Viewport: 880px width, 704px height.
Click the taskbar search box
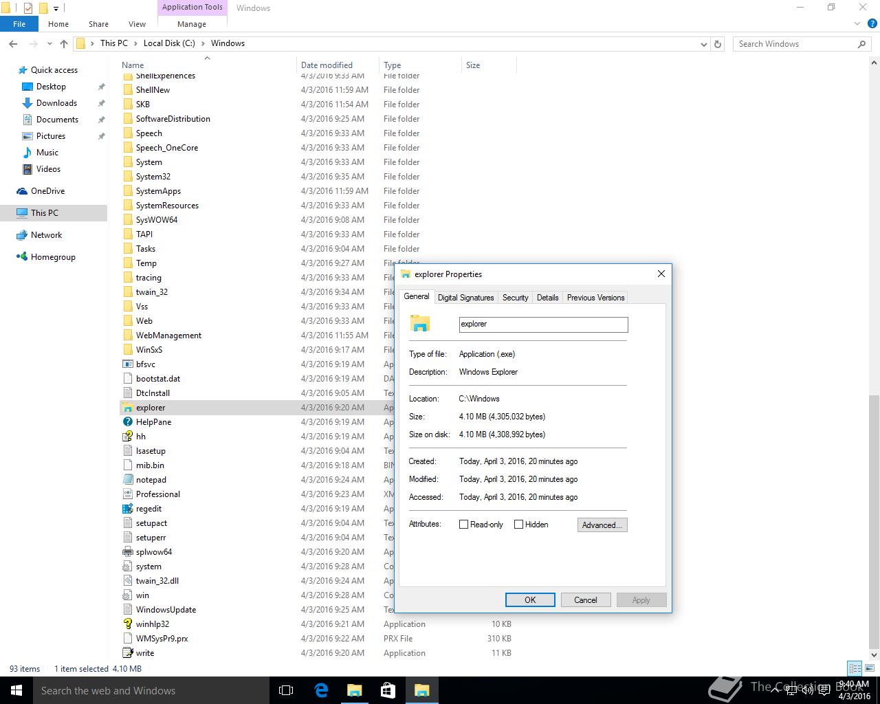point(151,690)
